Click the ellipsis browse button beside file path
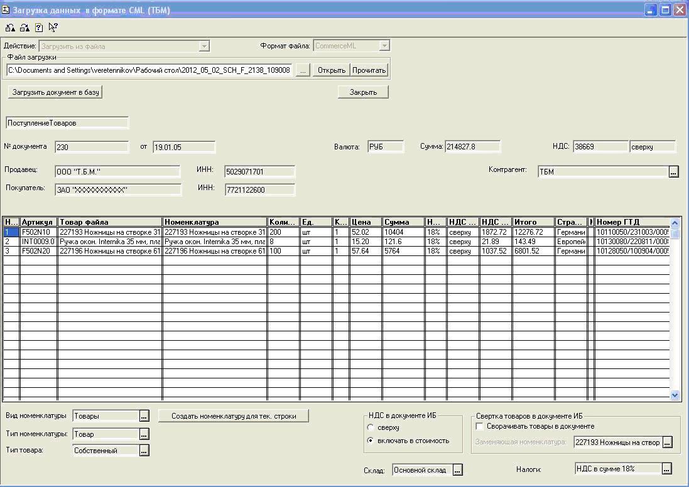This screenshot has height=487, width=689. [x=303, y=70]
